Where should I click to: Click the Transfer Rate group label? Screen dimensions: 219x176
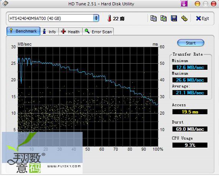[187, 54]
